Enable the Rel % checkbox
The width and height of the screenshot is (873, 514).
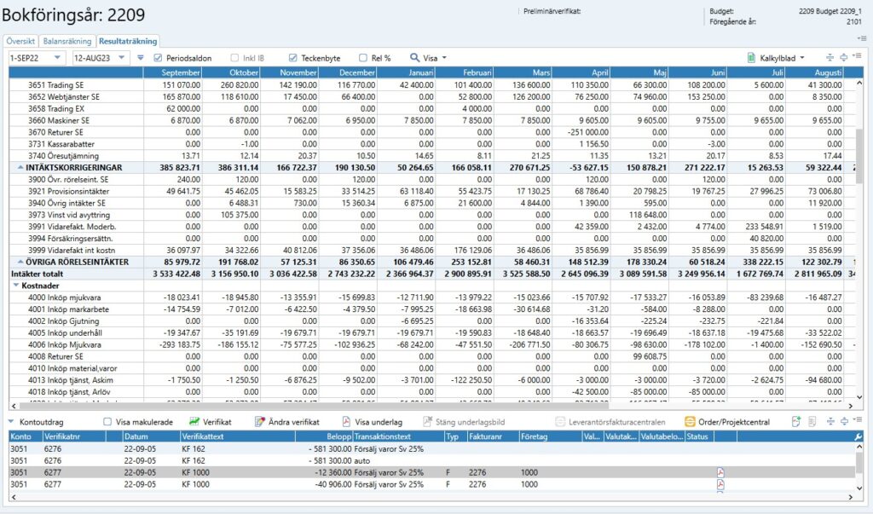coord(363,58)
